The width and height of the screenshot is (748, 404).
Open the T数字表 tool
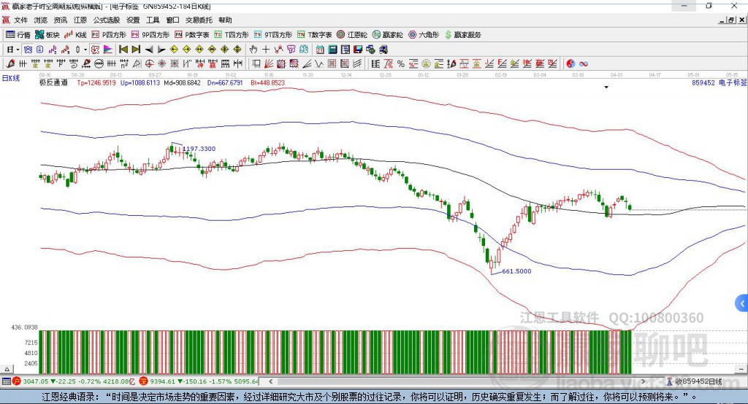point(314,35)
